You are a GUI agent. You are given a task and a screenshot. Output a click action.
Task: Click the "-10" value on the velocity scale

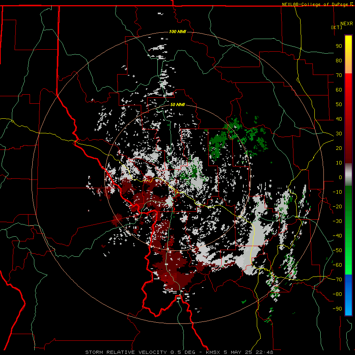[x=337, y=192]
